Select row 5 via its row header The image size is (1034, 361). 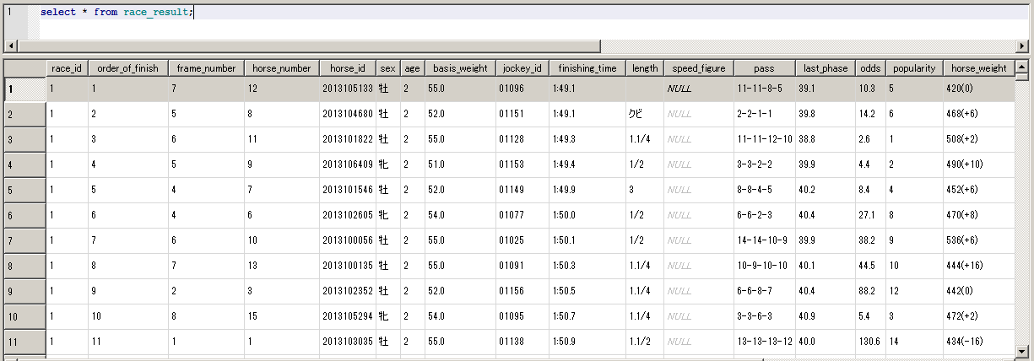click(x=24, y=191)
